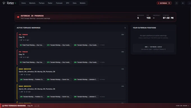Open Johnston C. Tornado Warning chip, first Garvin card
Screen dimensions: 191x108
point(86,80)
